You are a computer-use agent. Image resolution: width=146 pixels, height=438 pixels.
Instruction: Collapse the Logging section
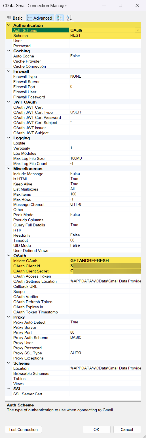point(9,138)
